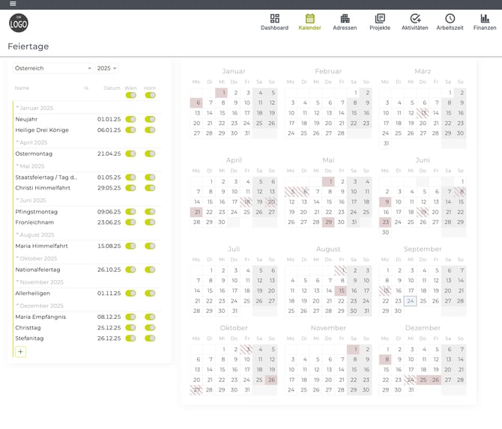Select the Christi Himmelfahrt holiday row
502x429 pixels.
43,188
